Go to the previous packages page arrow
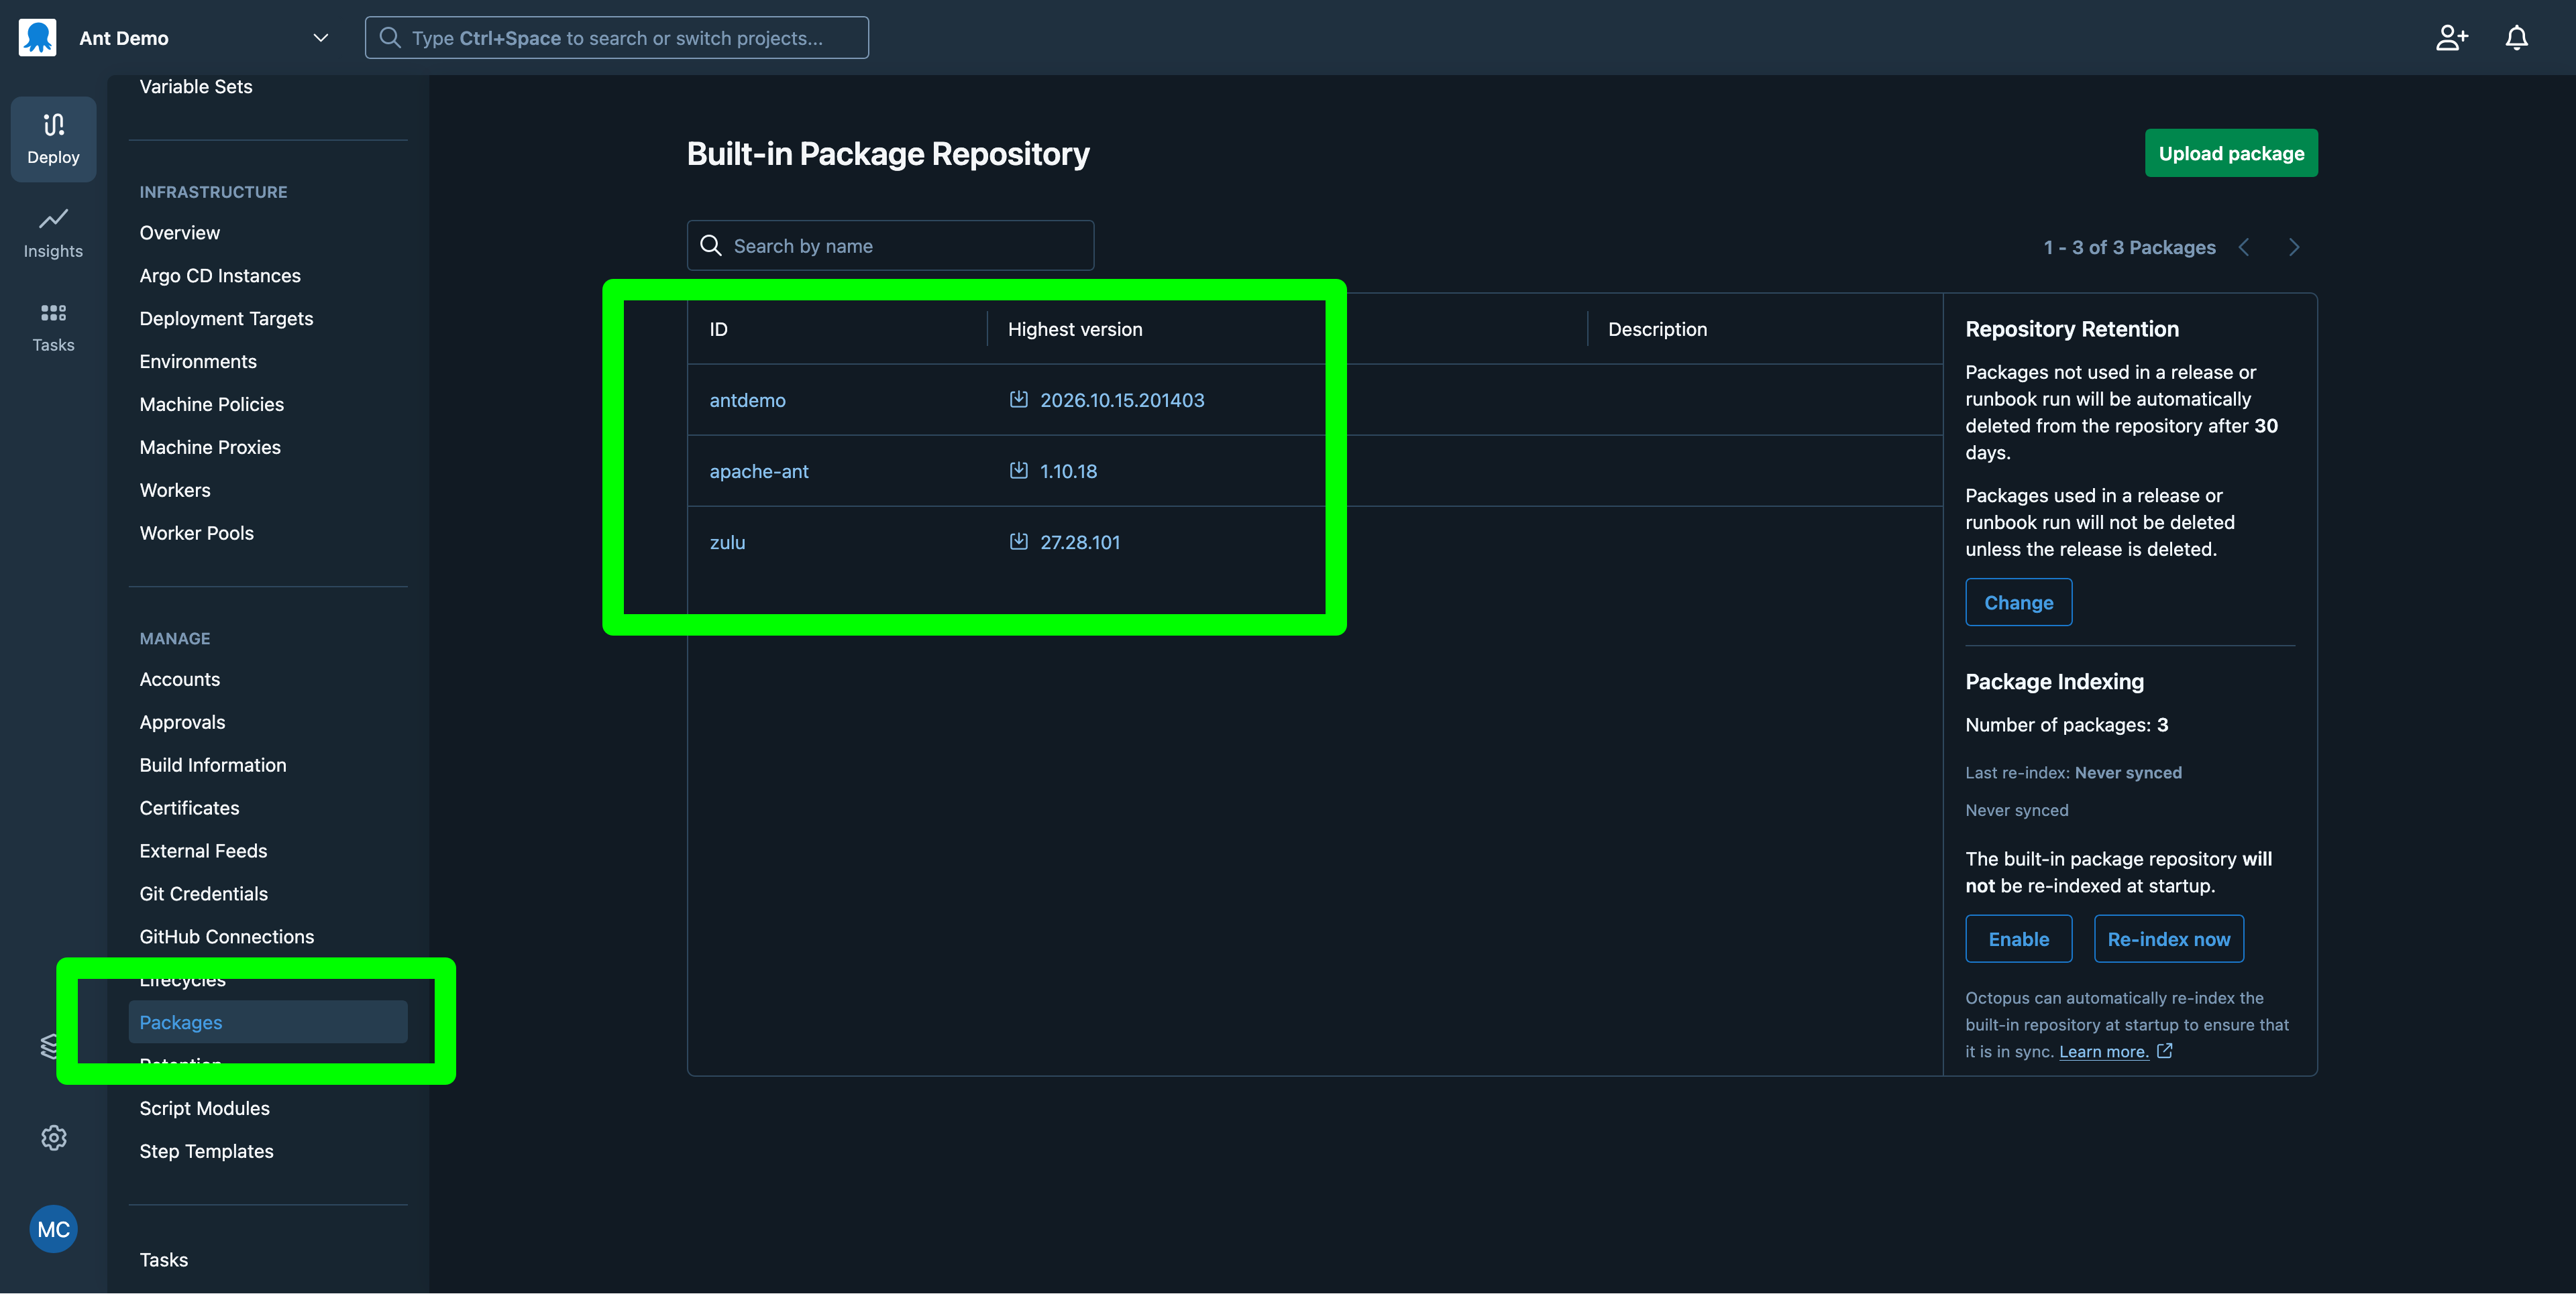Screen dimensions: 2576x1294 coord(2244,247)
